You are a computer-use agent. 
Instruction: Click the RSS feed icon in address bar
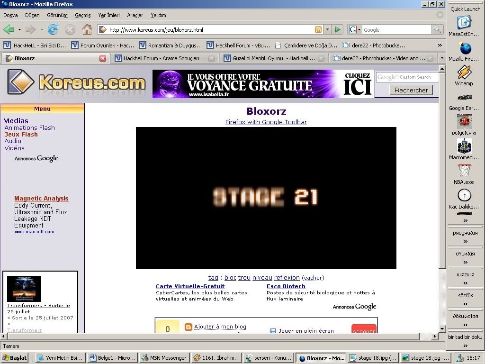click(318, 30)
